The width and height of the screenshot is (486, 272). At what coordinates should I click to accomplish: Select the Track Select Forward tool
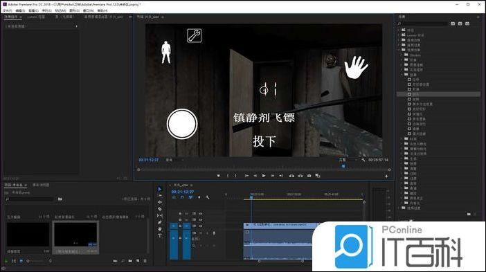(160, 195)
